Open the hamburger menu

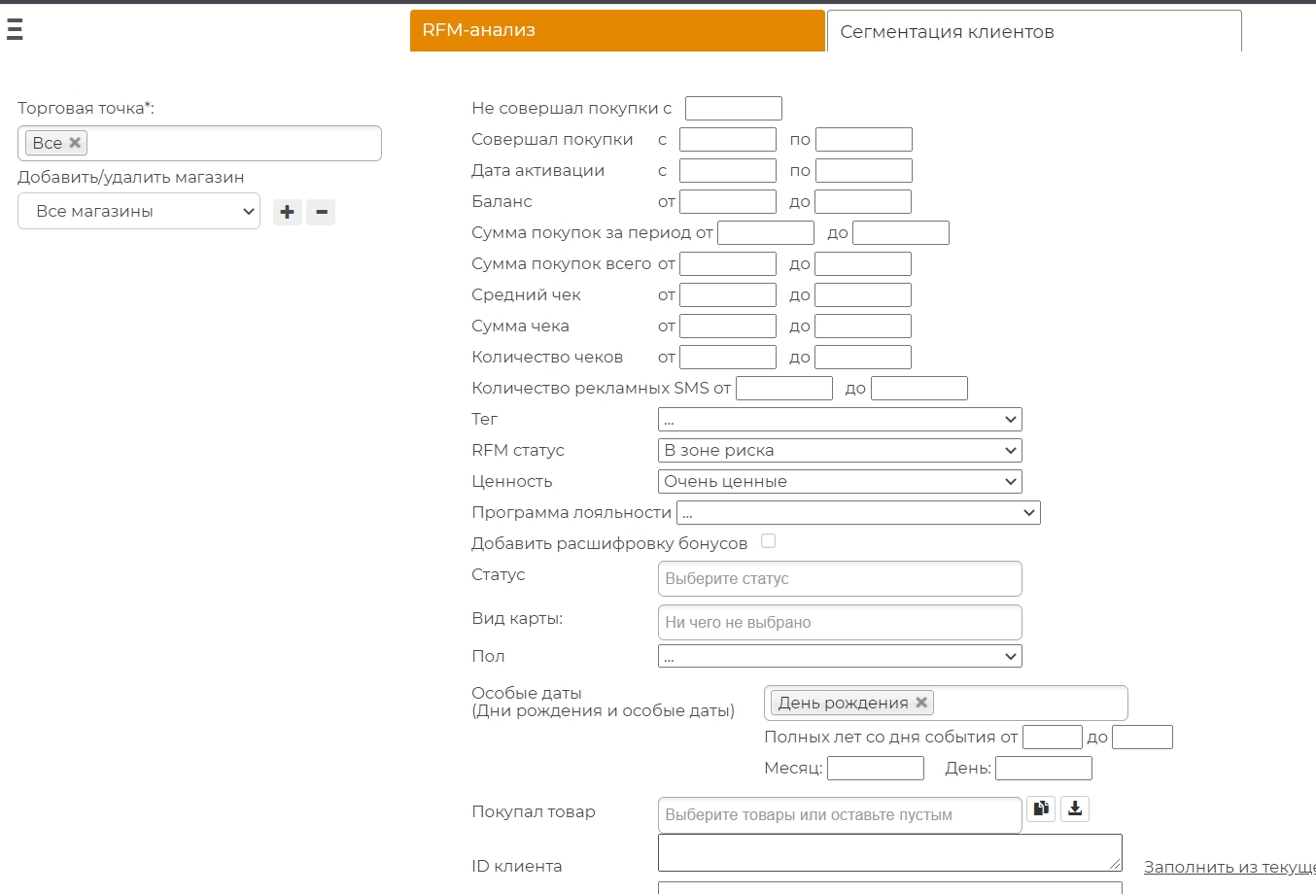[15, 29]
